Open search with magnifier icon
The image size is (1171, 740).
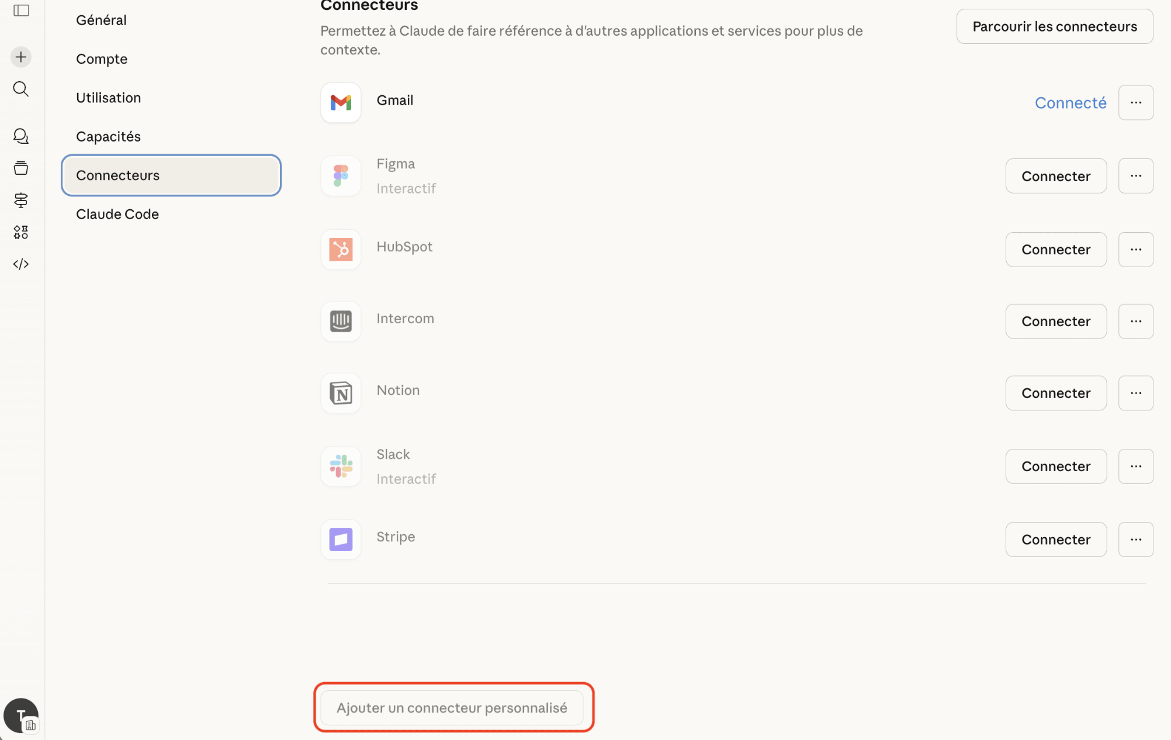(x=21, y=89)
